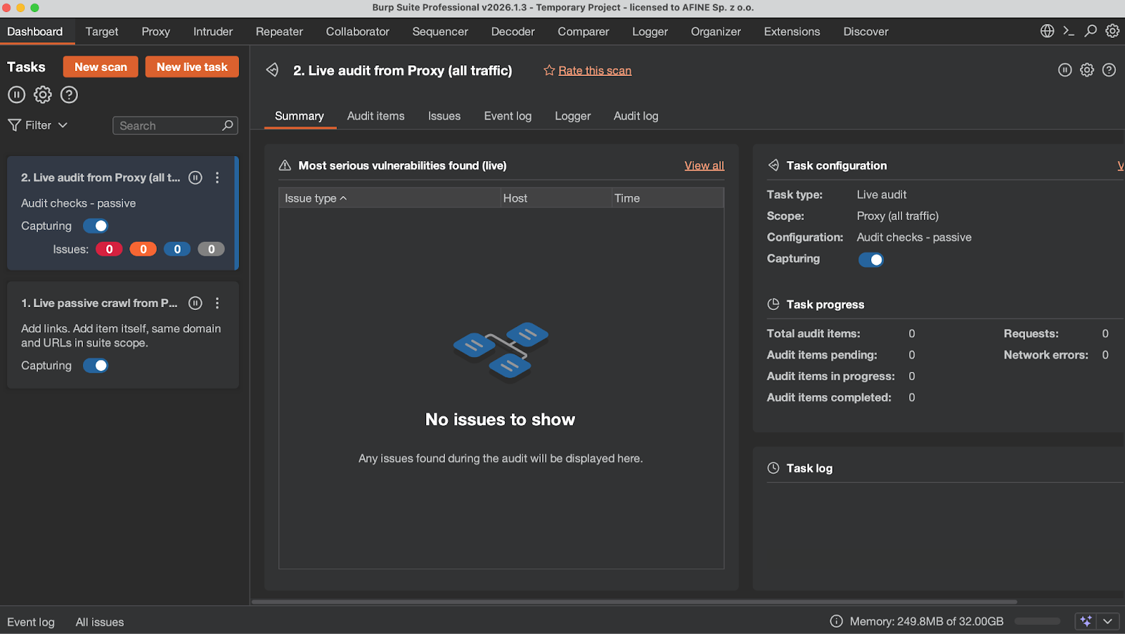Open more options for Live passive crawl card
This screenshot has width=1125, height=634.
coord(217,303)
